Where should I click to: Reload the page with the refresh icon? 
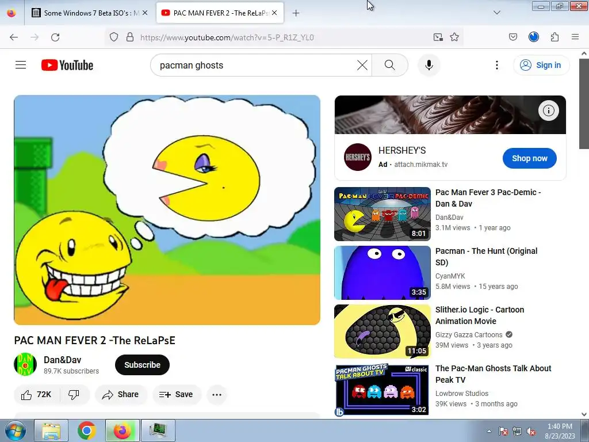(55, 37)
